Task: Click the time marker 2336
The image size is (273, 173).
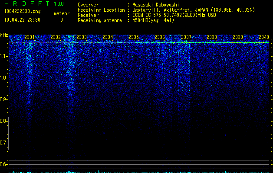Action: coord(160,37)
